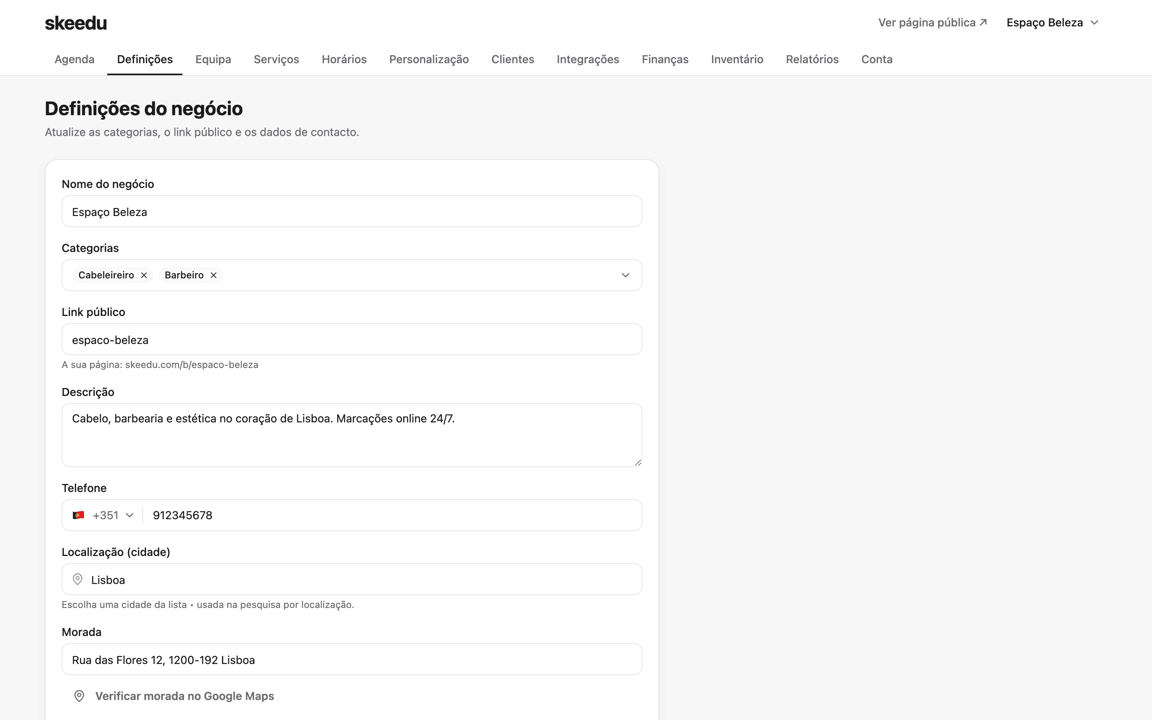The height and width of the screenshot is (720, 1152).
Task: Remove the Cabeleireiro category tag
Action: [144, 275]
